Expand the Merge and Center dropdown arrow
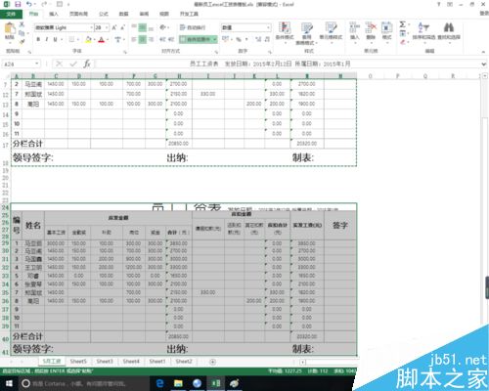 (x=215, y=39)
